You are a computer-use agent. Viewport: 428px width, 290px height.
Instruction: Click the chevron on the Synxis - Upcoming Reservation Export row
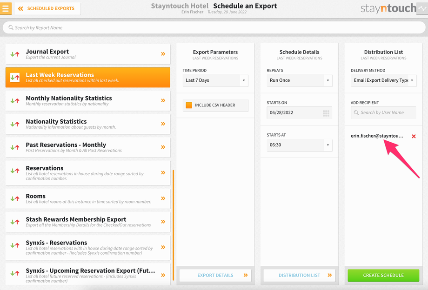point(163,275)
